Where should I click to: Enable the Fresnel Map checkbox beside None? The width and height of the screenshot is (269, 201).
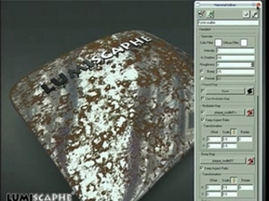tap(203, 91)
